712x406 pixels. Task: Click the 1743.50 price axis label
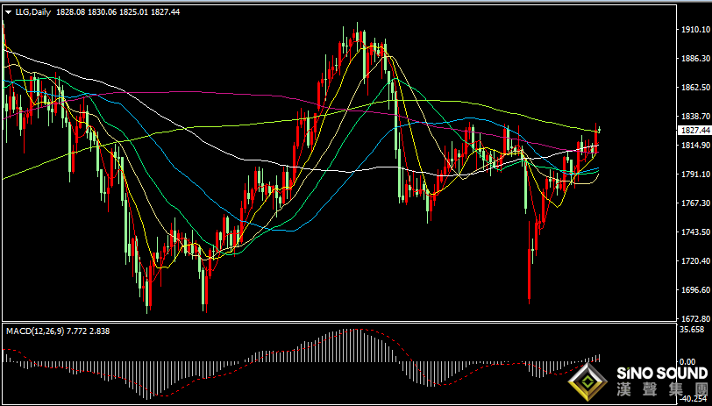pyautogui.click(x=695, y=232)
